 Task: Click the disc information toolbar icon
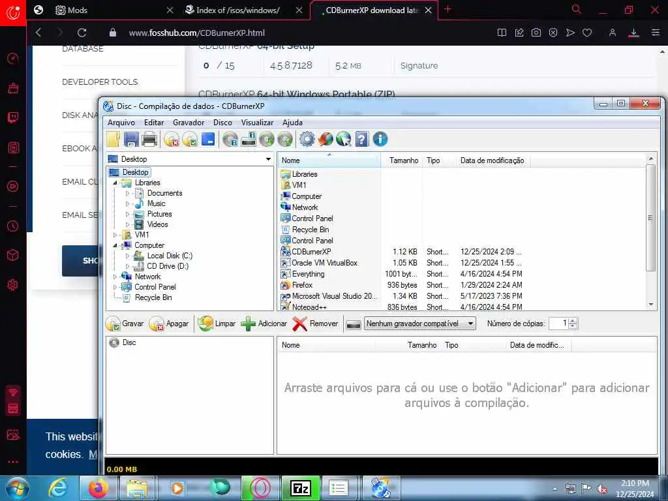[230, 140]
